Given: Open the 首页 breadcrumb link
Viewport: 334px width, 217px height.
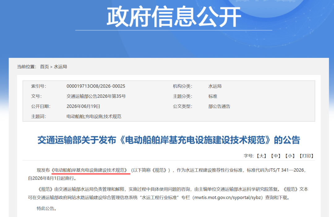Looking at the screenshot, I should (x=44, y=67).
